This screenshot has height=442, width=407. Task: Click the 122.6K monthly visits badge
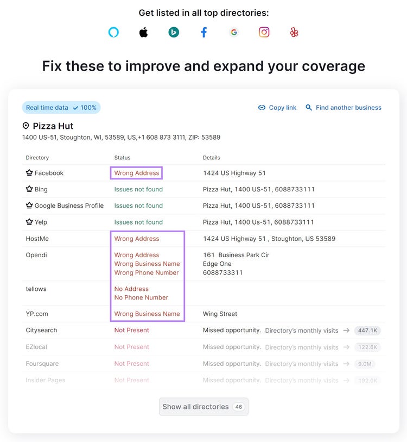click(x=367, y=347)
